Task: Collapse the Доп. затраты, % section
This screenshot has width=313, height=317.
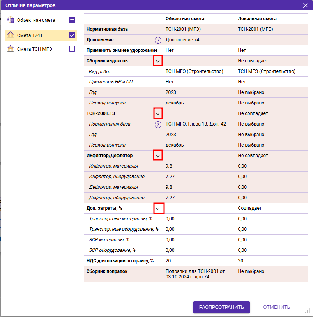Action: 158,208
